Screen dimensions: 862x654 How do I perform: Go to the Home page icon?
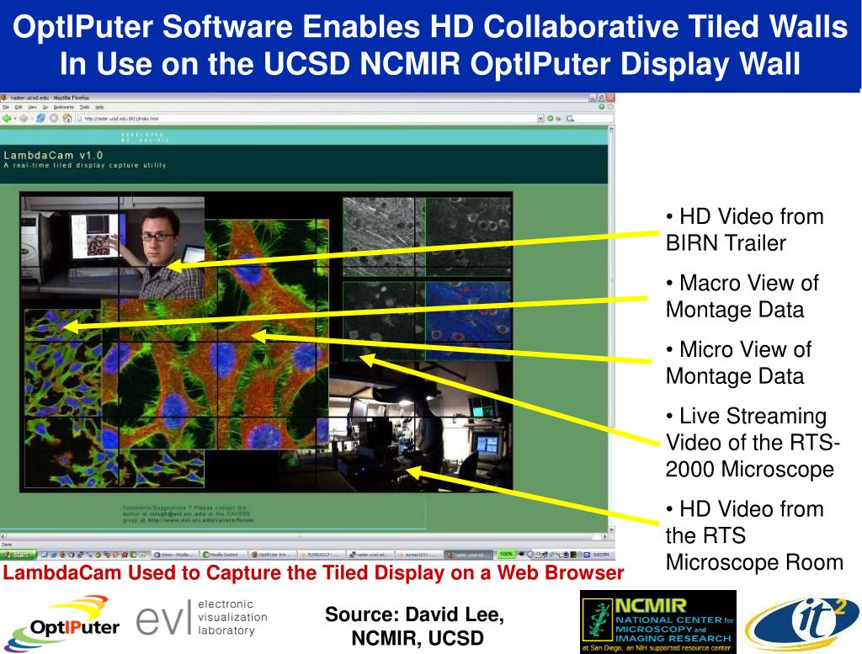(67, 118)
